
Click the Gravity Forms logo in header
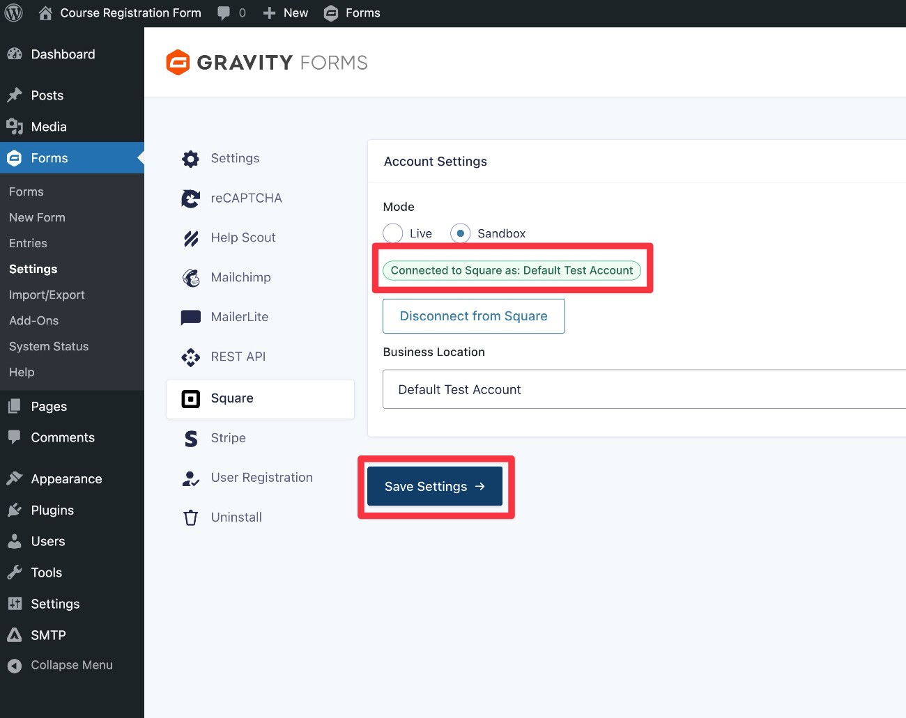click(x=266, y=63)
